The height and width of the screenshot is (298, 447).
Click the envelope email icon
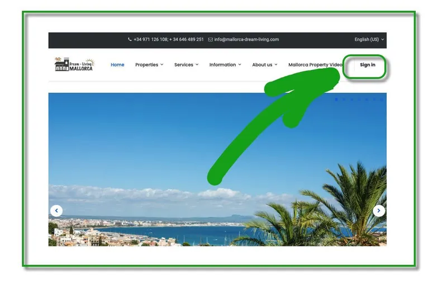(211, 40)
